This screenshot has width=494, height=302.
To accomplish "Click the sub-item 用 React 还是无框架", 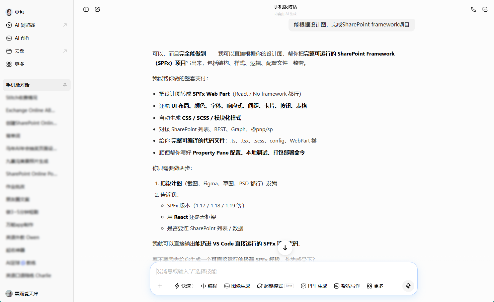I will pyautogui.click(x=192, y=217).
